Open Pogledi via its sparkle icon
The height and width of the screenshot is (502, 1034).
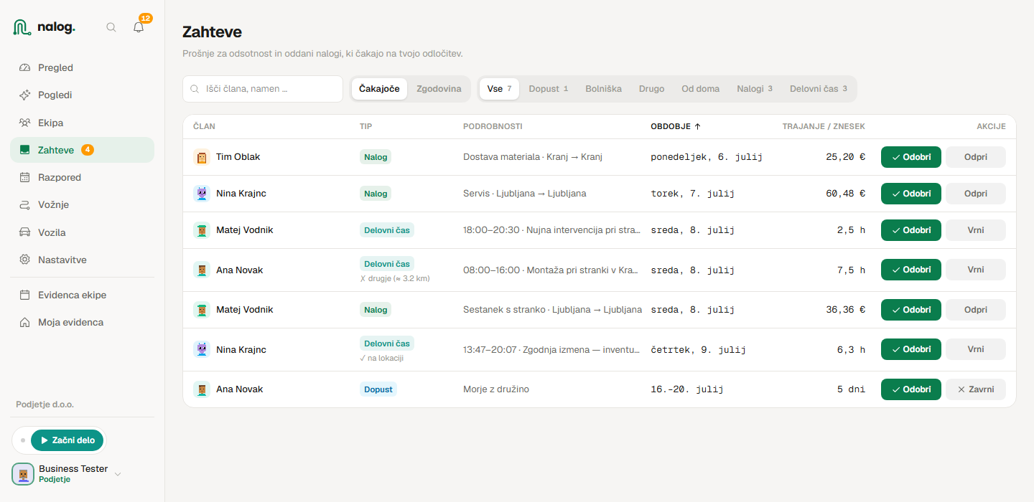[x=25, y=95]
